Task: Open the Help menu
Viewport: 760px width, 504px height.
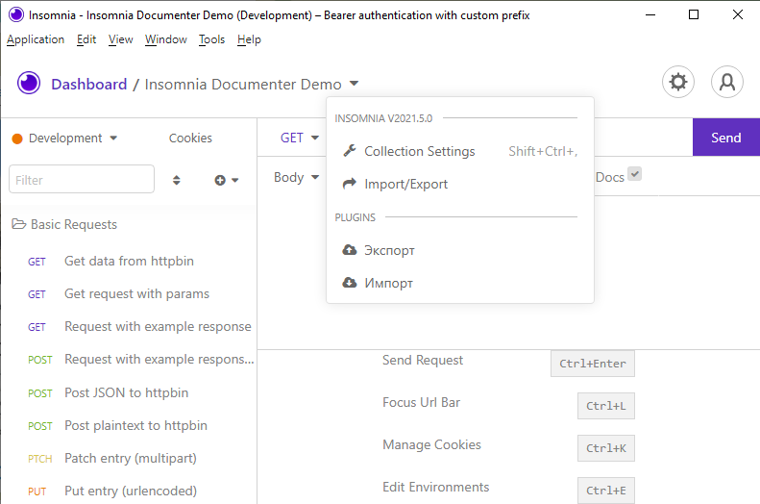Action: pyautogui.click(x=249, y=39)
